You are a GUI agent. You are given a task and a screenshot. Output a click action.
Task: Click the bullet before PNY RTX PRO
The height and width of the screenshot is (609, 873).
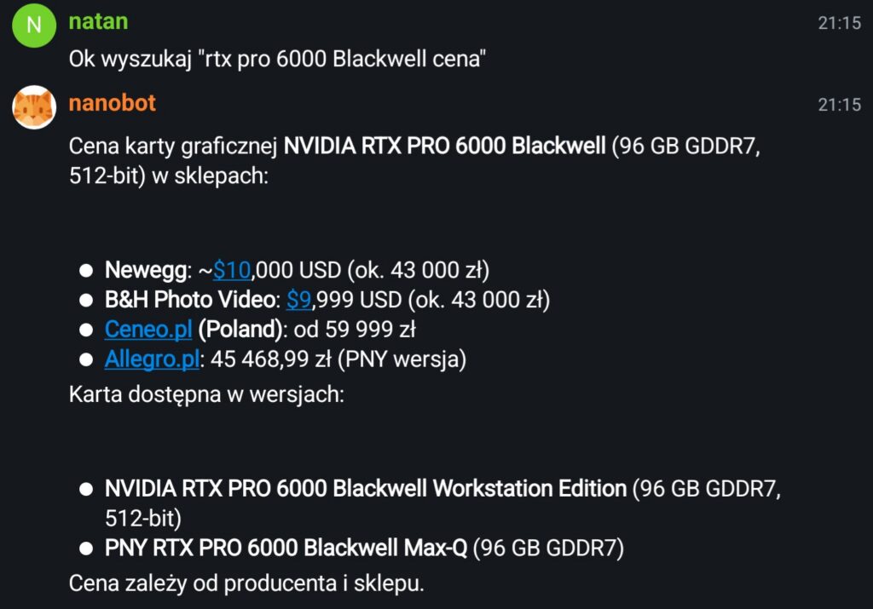click(85, 549)
